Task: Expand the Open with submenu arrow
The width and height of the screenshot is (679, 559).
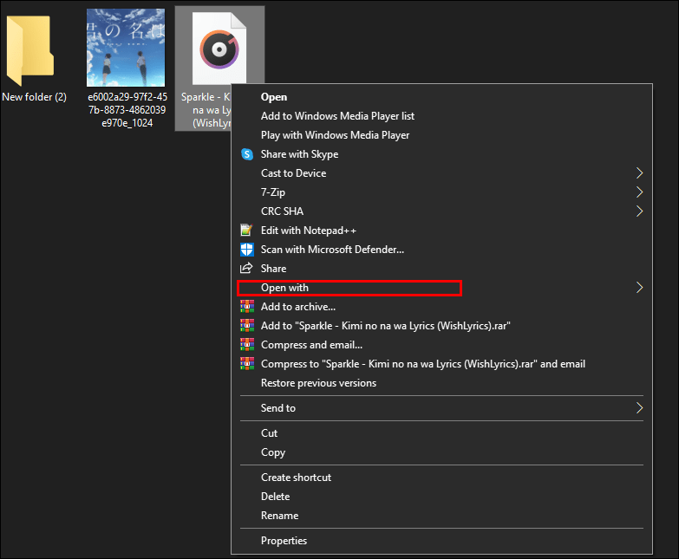Action: [x=639, y=287]
